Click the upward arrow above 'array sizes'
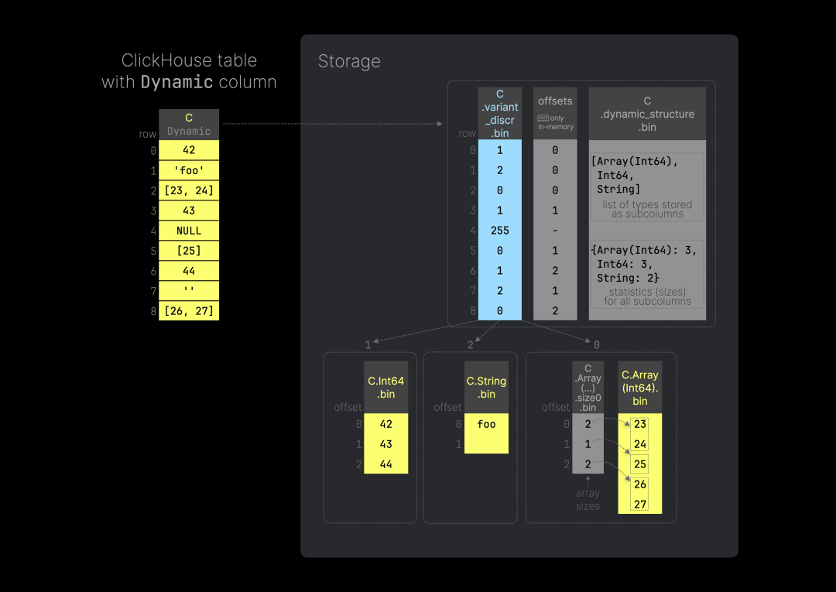 point(588,481)
